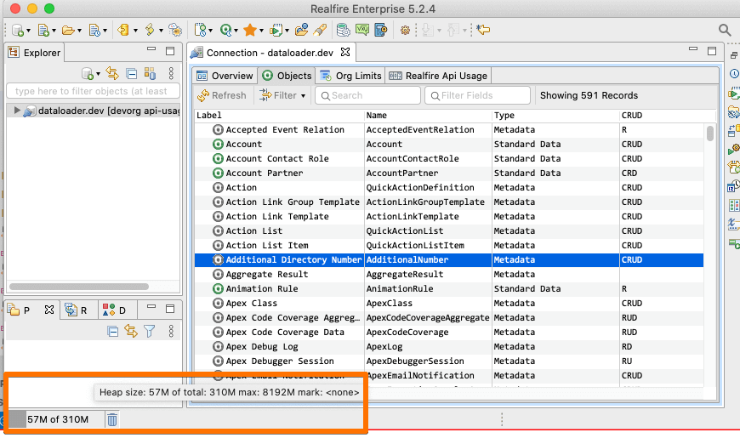Screen dimensions: 740x438
Task: Switch to the Overview tab
Action: (225, 76)
